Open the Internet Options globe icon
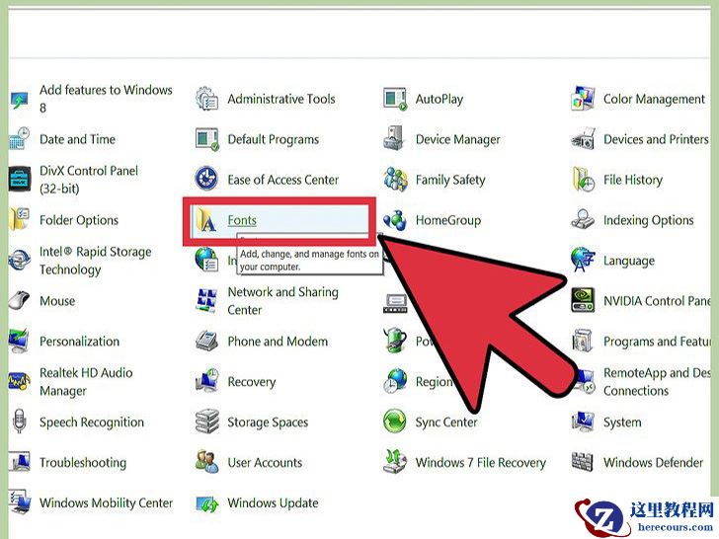 (x=206, y=260)
